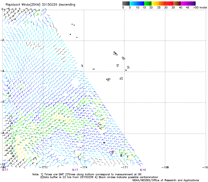Click the 'Rapidsact Winds(25KM) 20150226 descending' title
This screenshot has height=182, width=208.
40,5
